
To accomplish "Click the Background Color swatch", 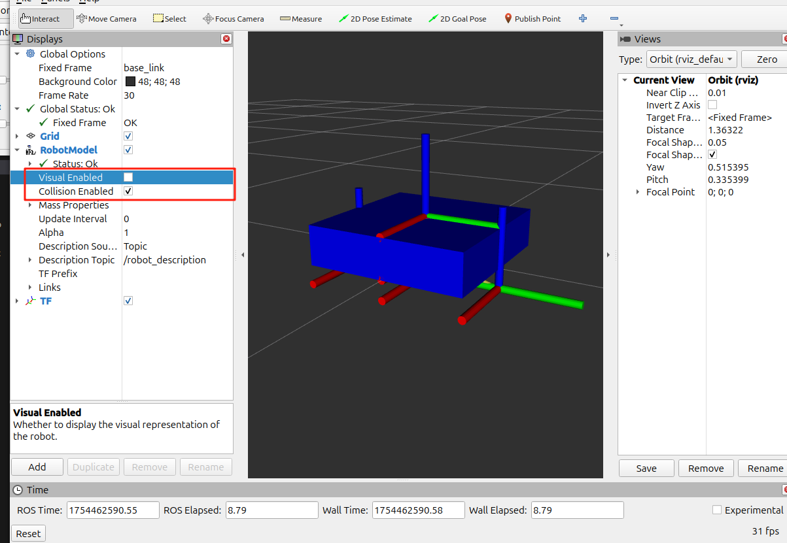I will pos(130,82).
